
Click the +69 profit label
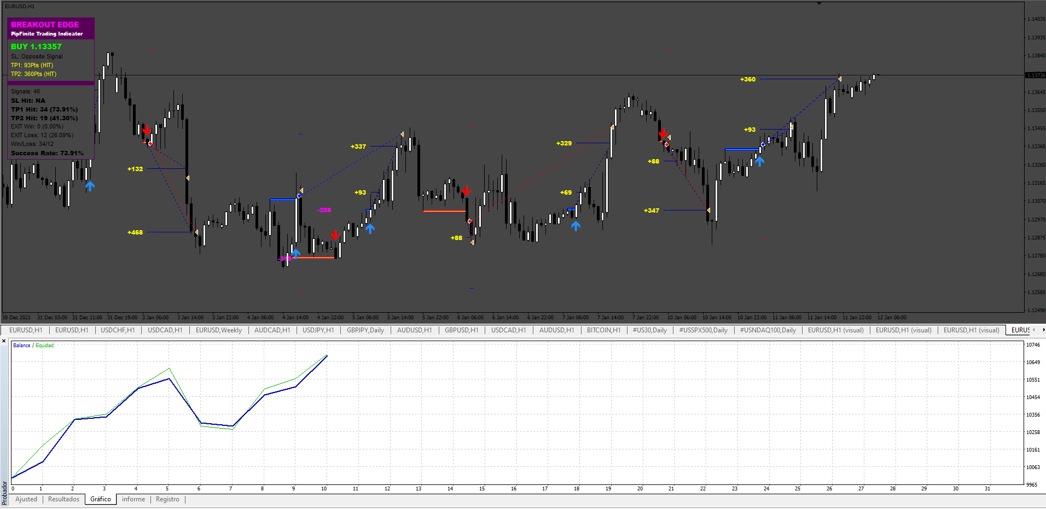coord(566,192)
